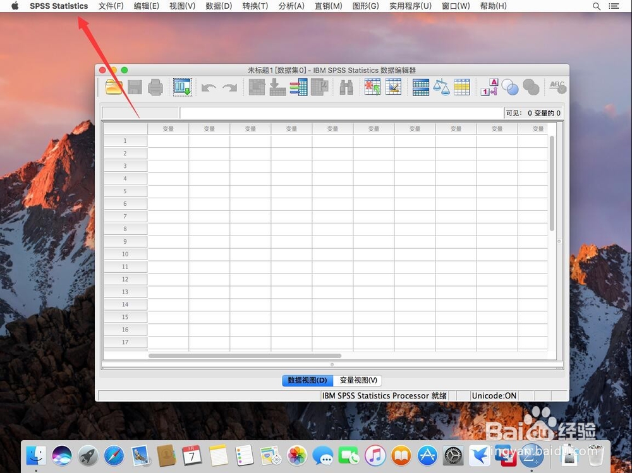Open Find with the binoculars icon
This screenshot has width=632, height=473.
pyautogui.click(x=346, y=87)
